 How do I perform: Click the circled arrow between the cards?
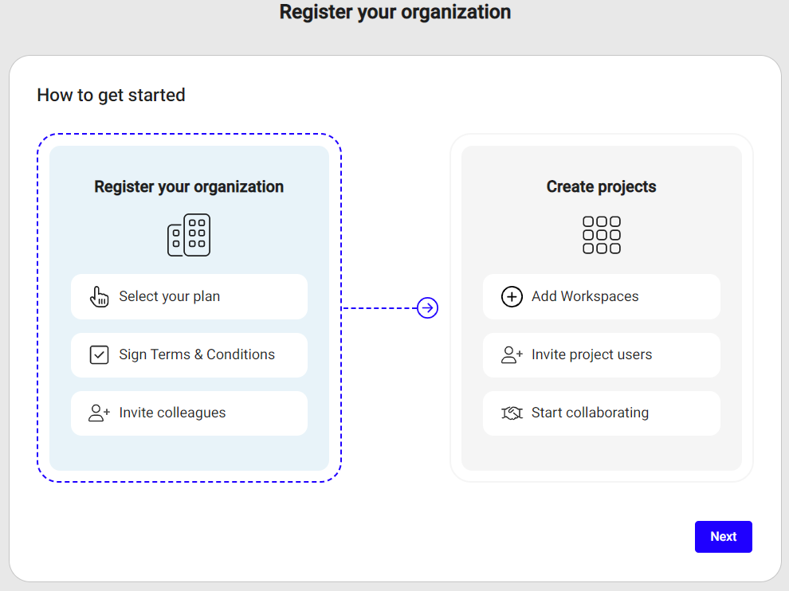tap(428, 307)
